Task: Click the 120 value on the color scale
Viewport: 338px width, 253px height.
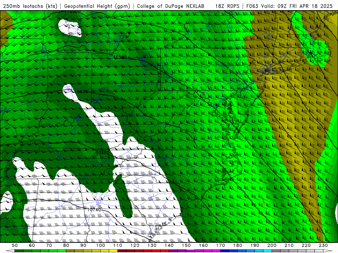Action: 135,245
